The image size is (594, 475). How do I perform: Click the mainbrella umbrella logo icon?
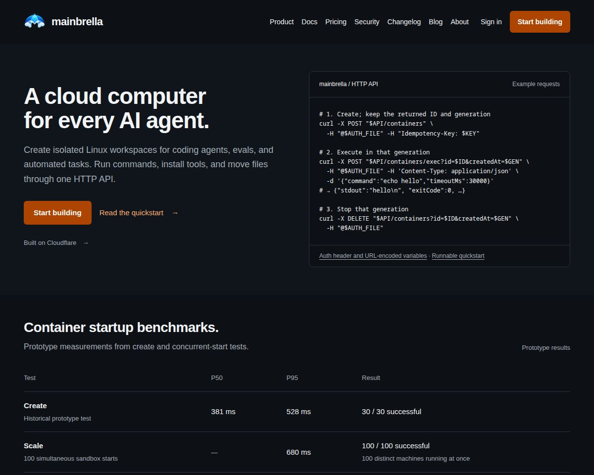tap(35, 21)
